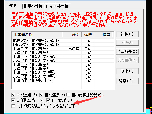Select server 上海电信全推2(免费期货)
The height and width of the screenshot is (114, 152).
pos(34,56)
